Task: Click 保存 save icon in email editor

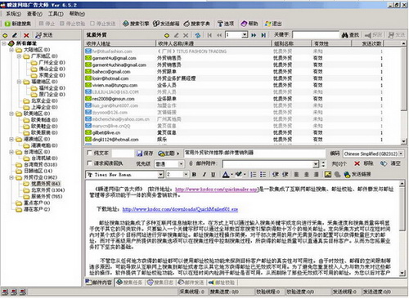Action: pos(145,154)
